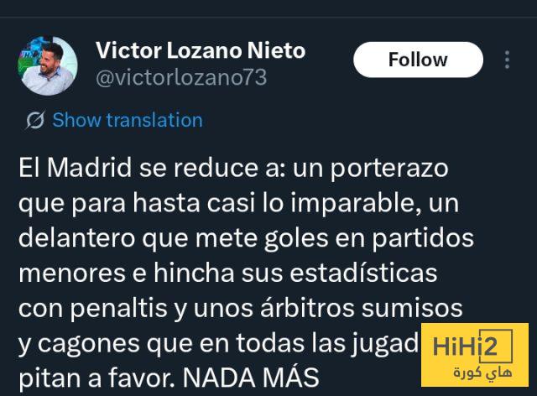Show translation of the tweet
The image size is (537, 396).
click(128, 120)
